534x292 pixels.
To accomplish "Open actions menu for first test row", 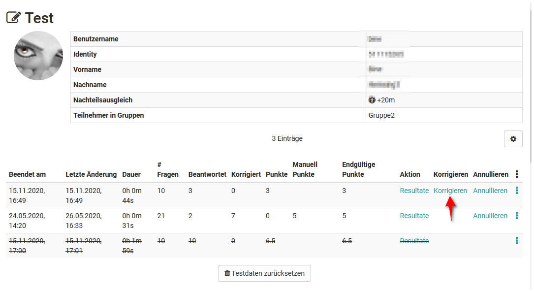I will point(516,191).
